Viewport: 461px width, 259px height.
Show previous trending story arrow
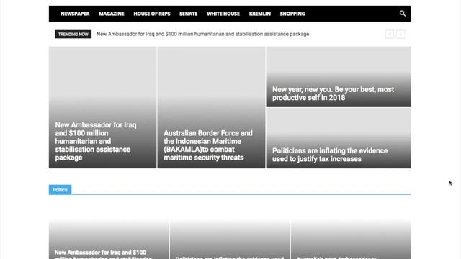390,35
